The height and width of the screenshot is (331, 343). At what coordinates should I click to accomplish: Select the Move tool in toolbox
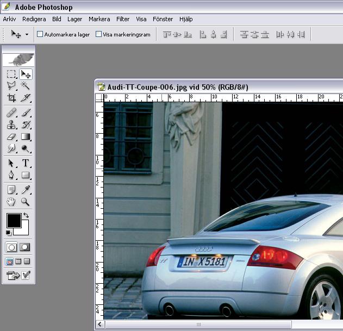26,74
